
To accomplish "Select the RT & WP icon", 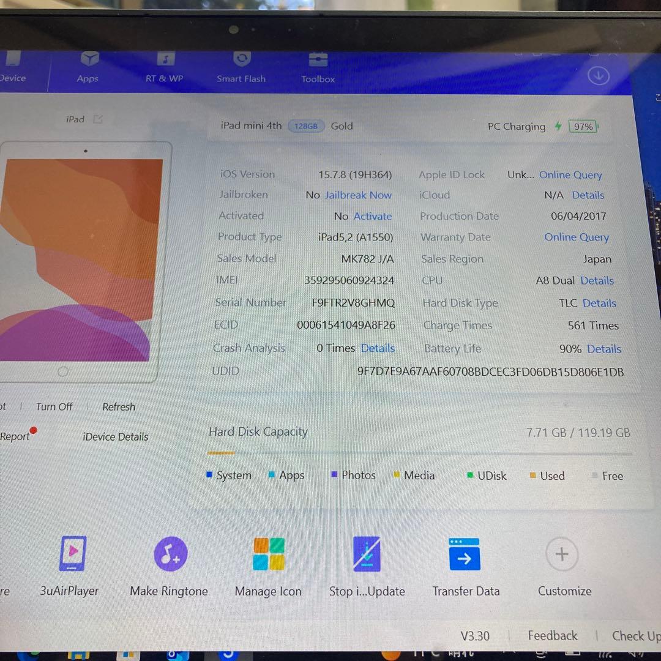I will 164,67.
